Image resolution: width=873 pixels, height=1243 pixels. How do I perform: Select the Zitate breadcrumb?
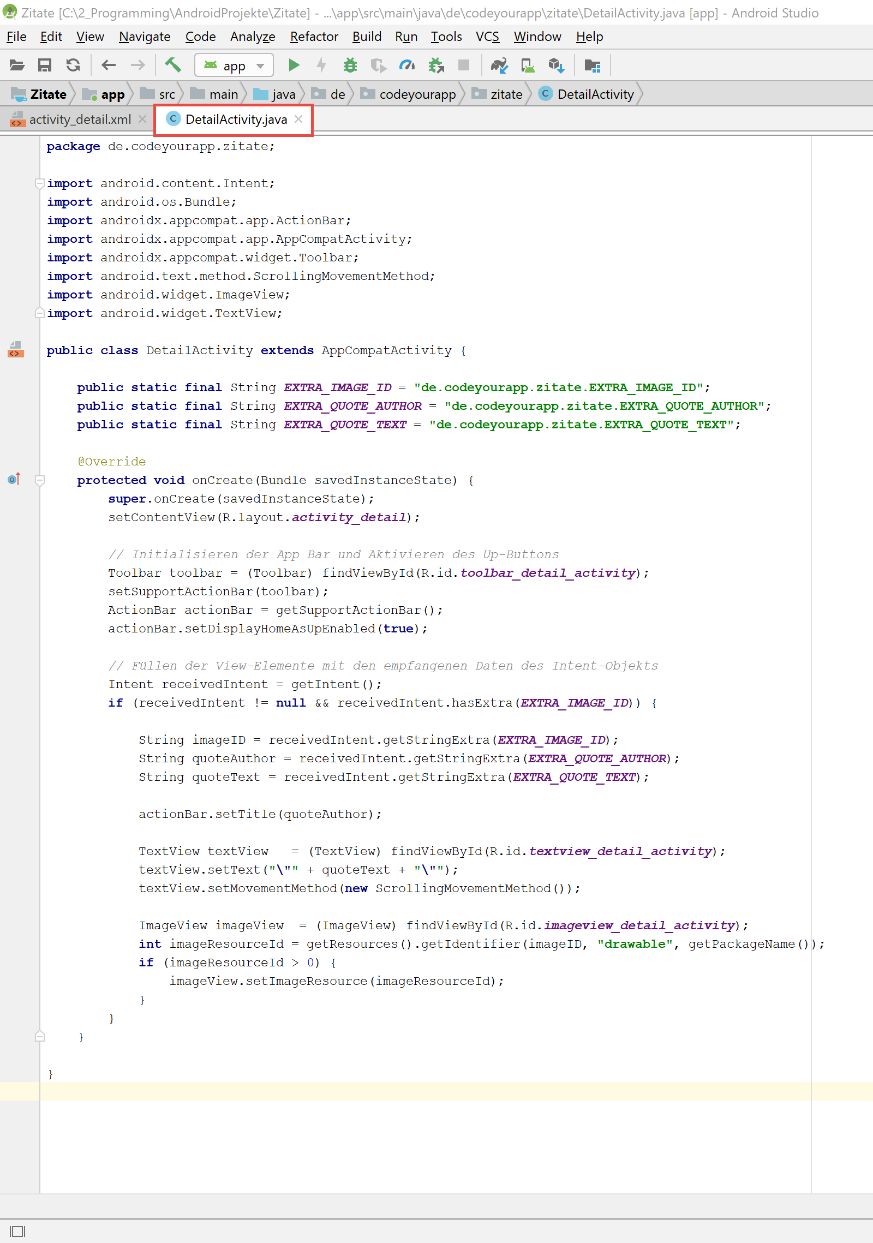[39, 94]
